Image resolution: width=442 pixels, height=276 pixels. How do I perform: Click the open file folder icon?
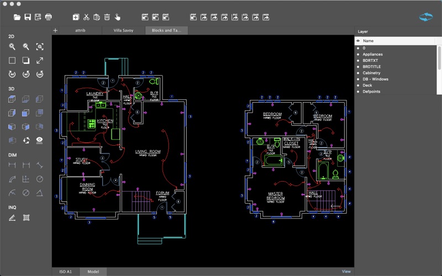coord(17,17)
